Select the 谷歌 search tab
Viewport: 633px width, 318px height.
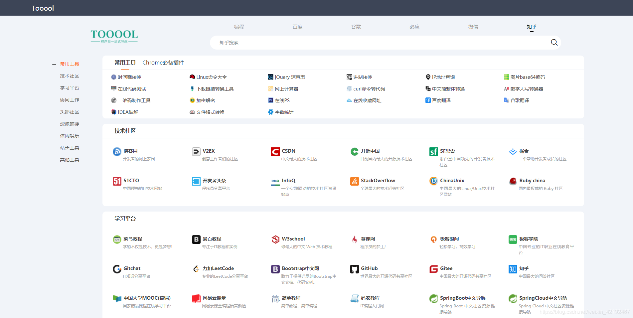356,27
